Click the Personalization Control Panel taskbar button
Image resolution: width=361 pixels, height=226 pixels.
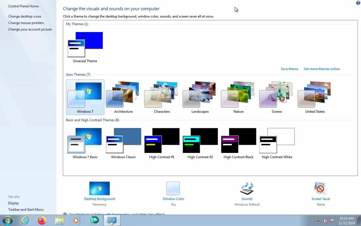pos(112,220)
